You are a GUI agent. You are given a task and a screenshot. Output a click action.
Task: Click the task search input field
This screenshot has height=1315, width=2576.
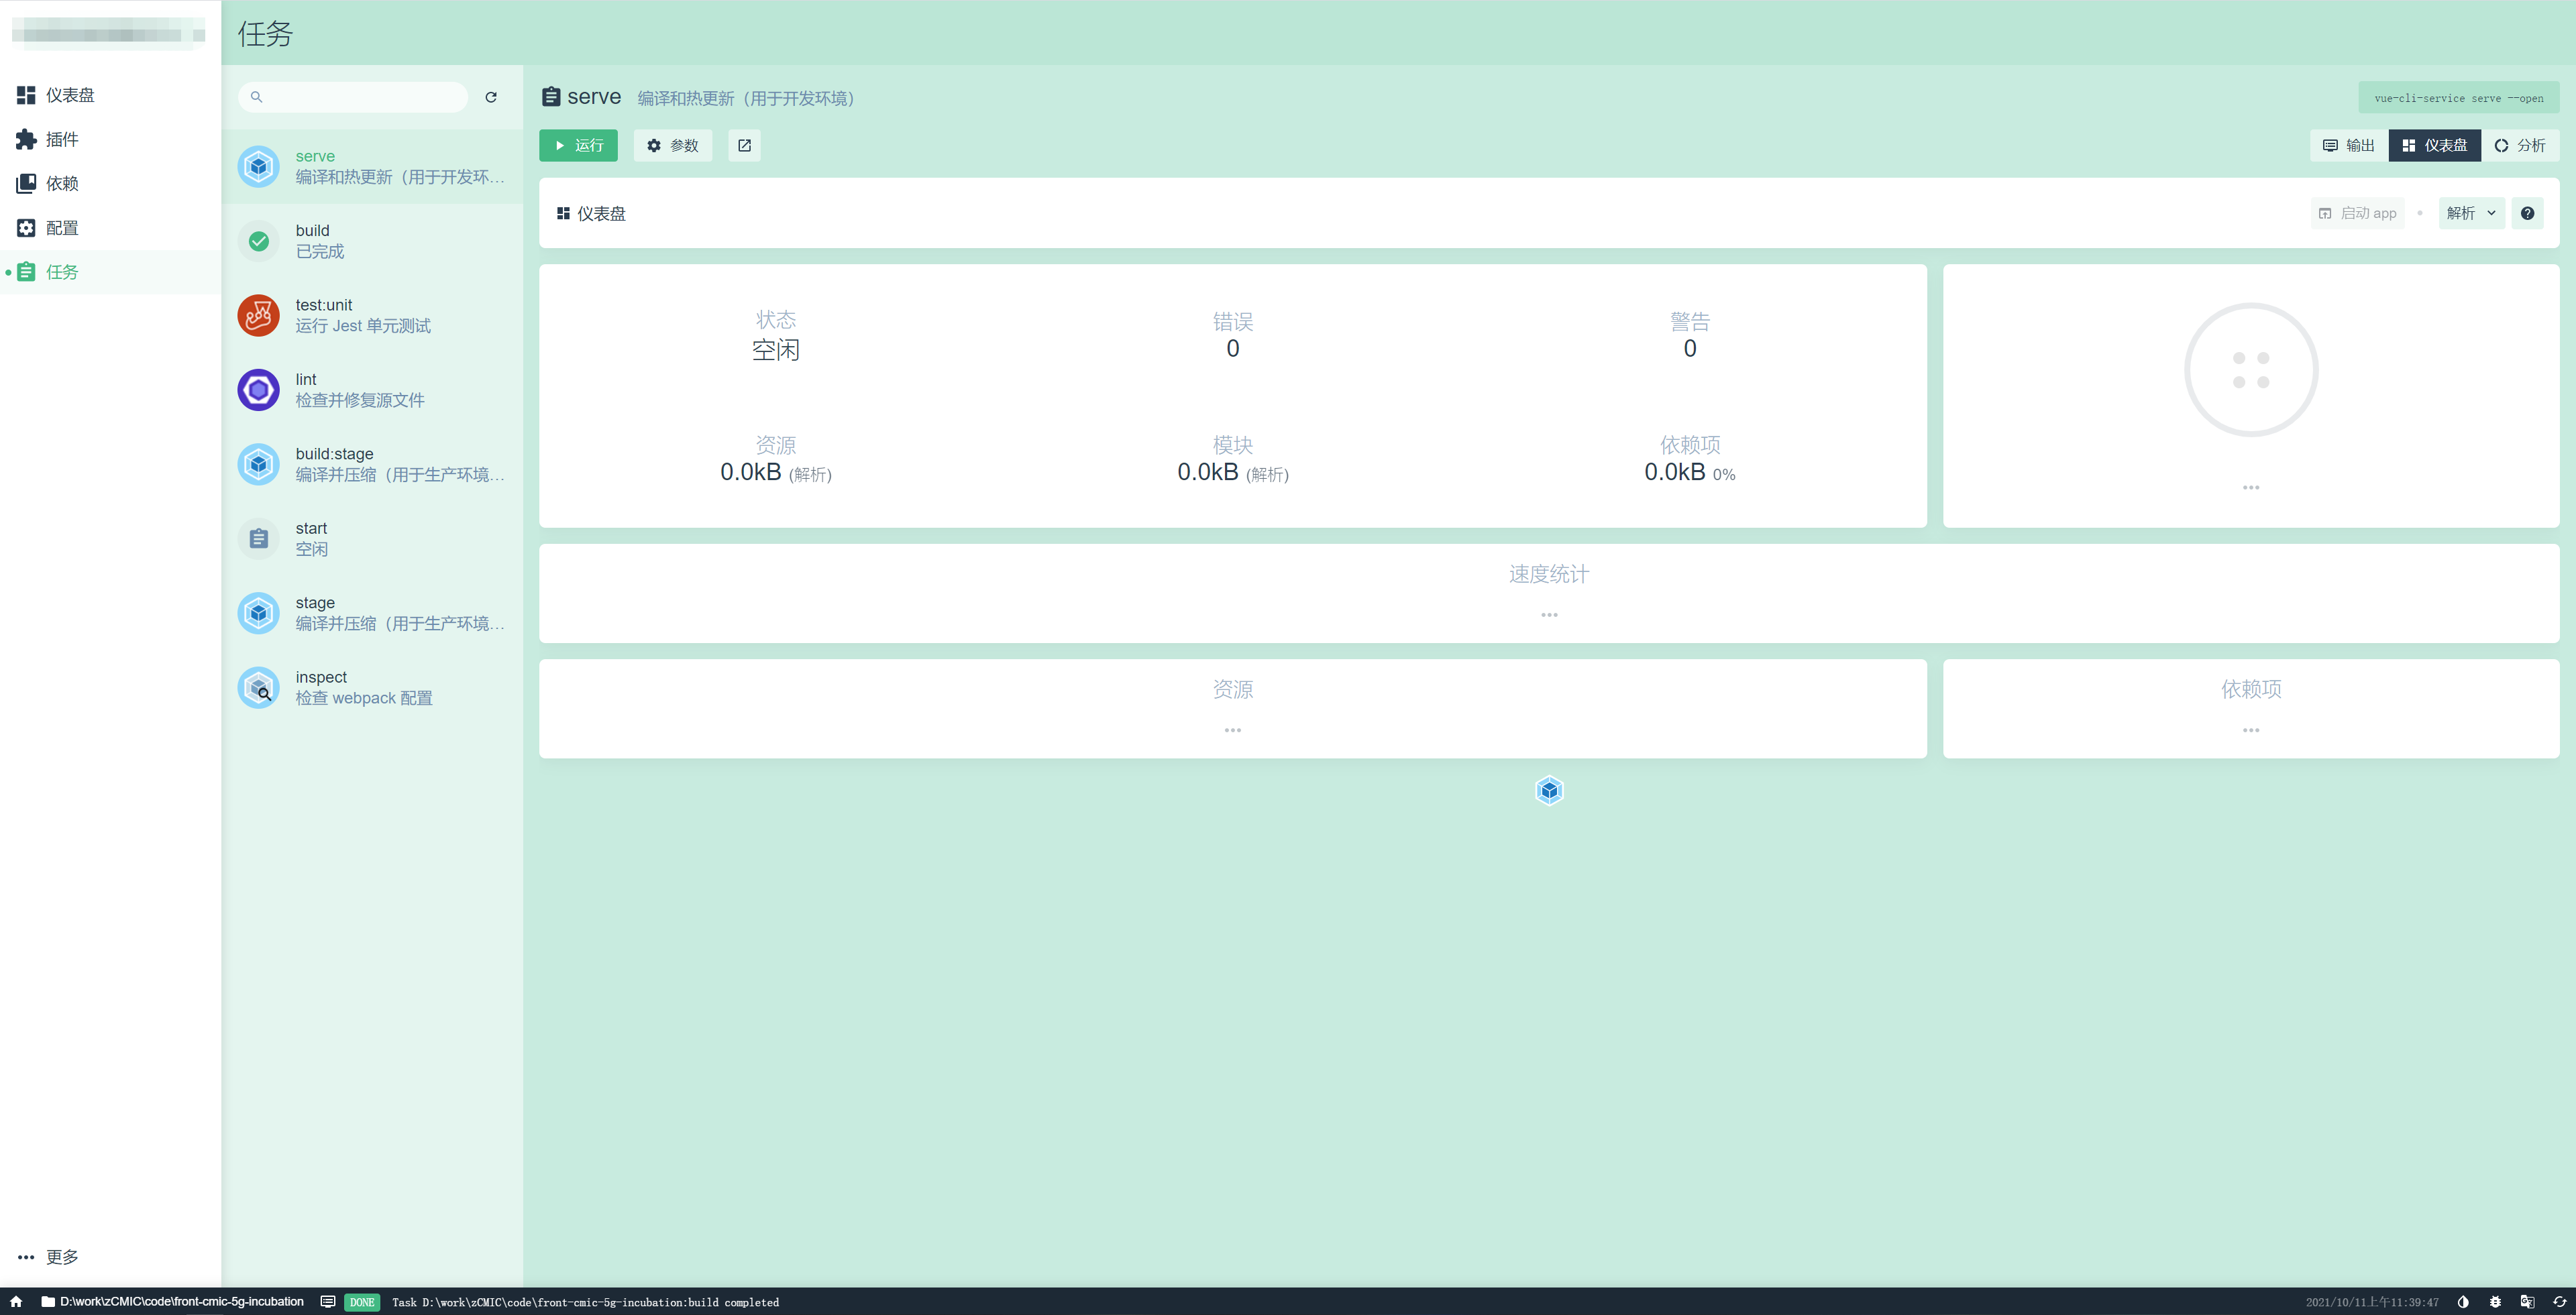pyautogui.click(x=353, y=97)
